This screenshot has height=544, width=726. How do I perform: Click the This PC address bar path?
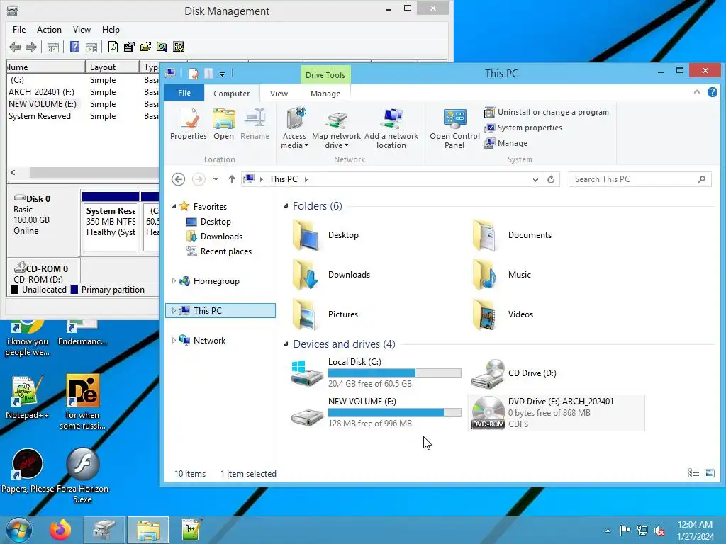[x=284, y=179]
